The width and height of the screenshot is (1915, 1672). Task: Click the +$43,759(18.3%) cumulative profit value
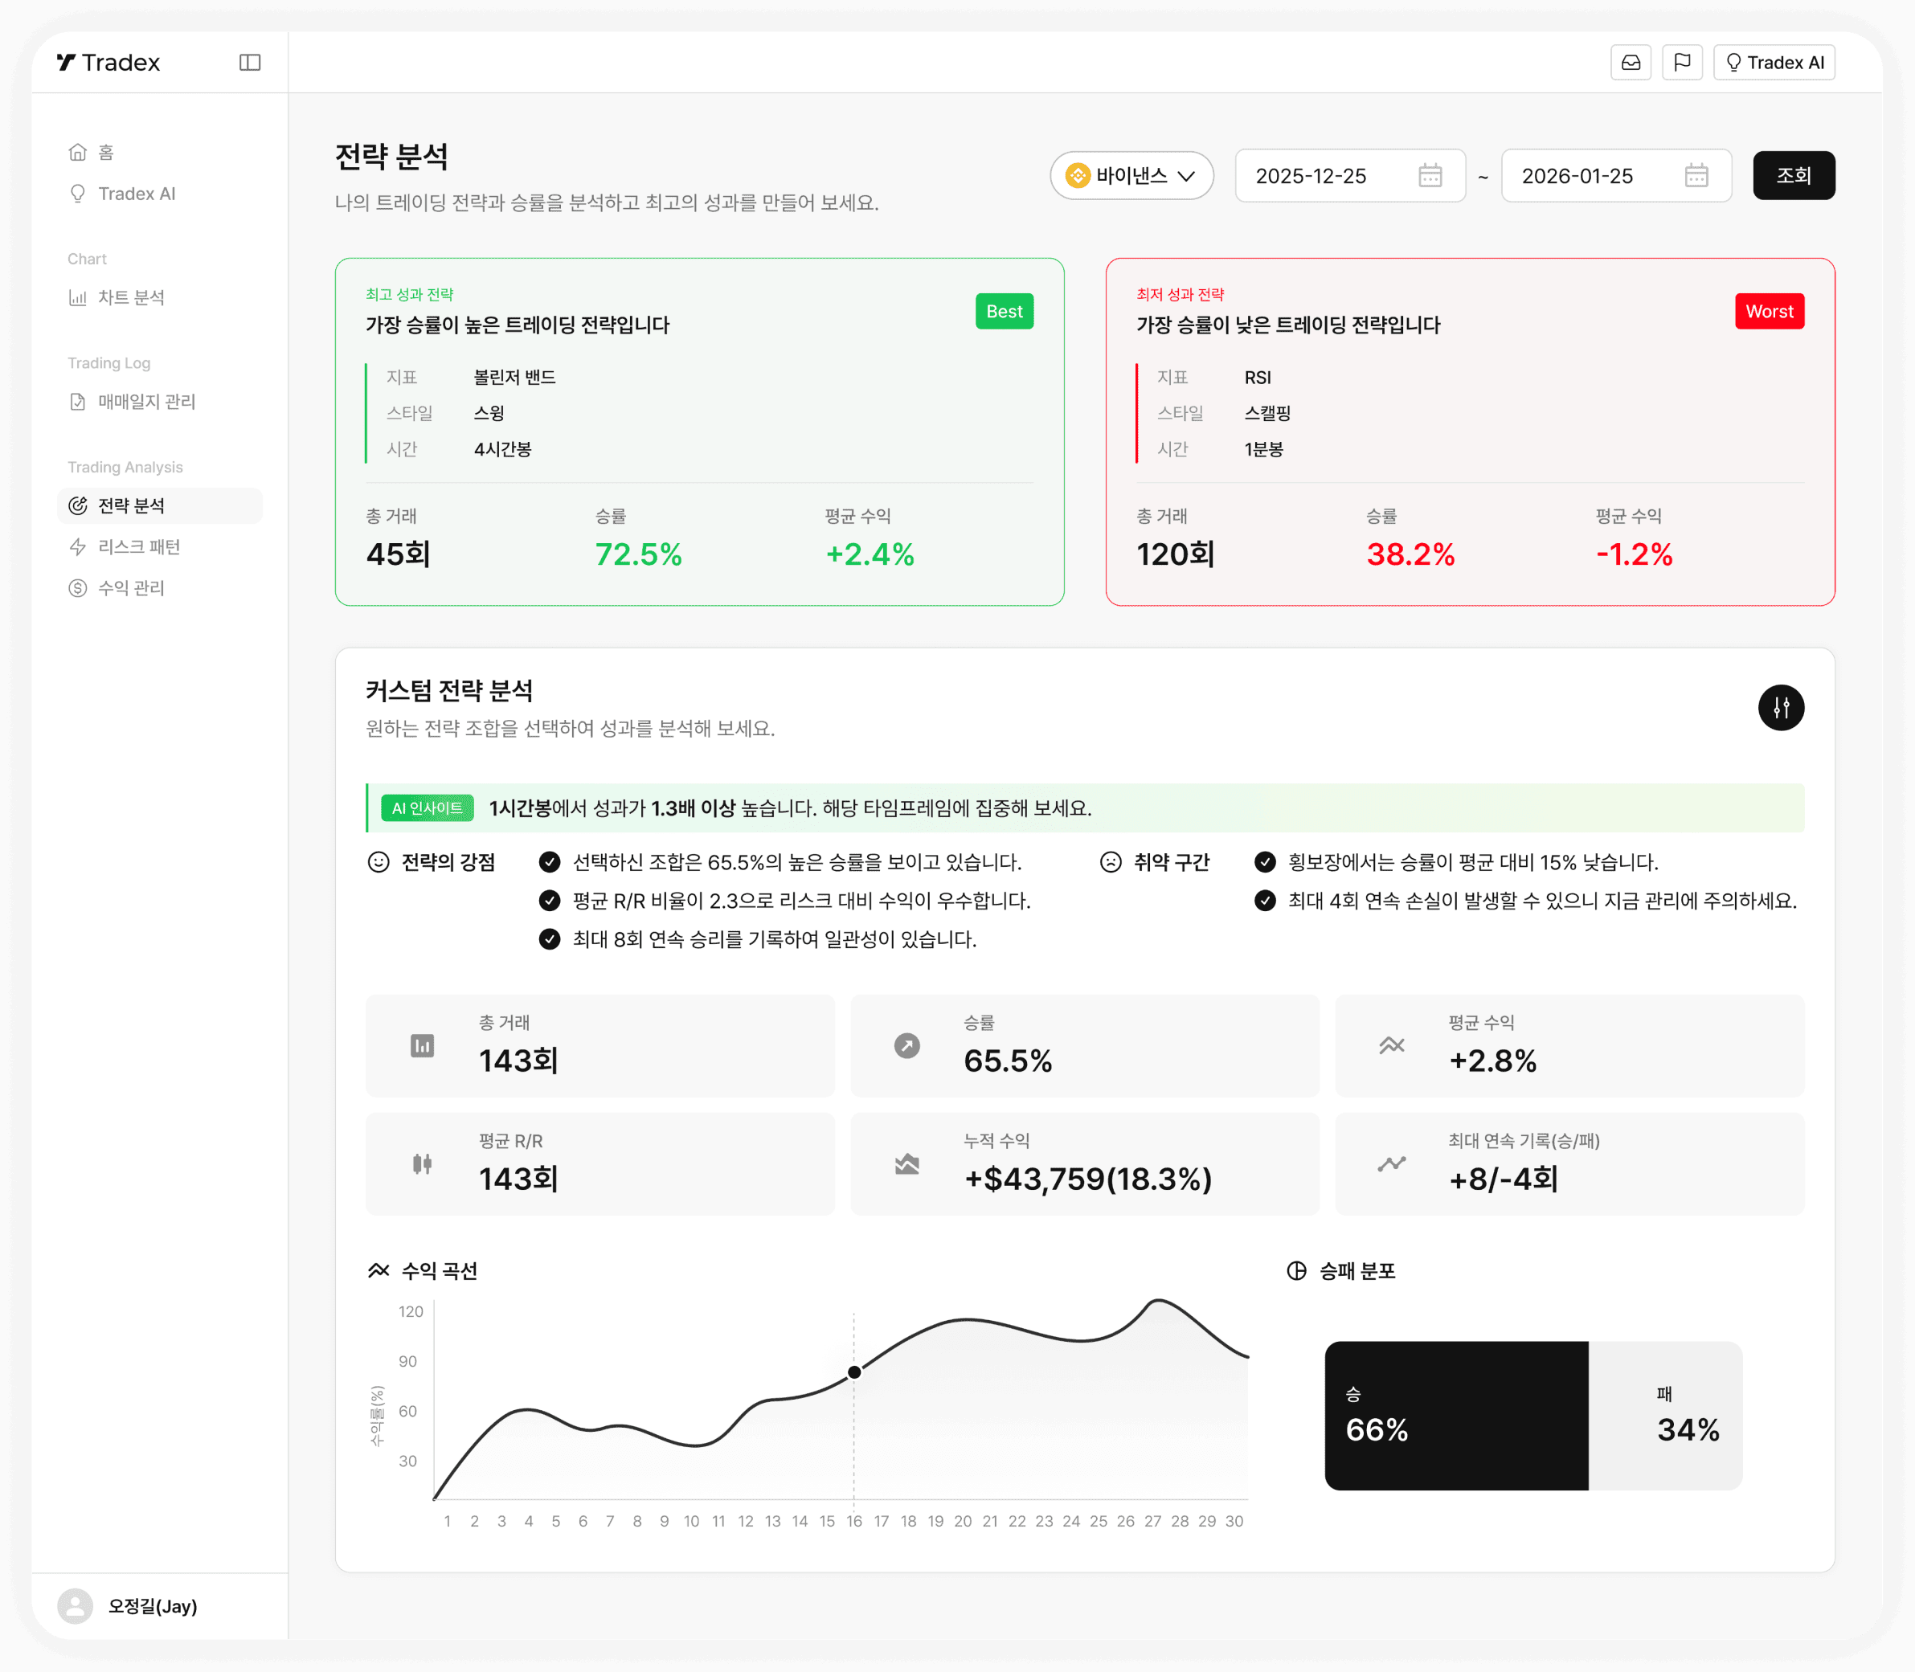(x=1088, y=1179)
